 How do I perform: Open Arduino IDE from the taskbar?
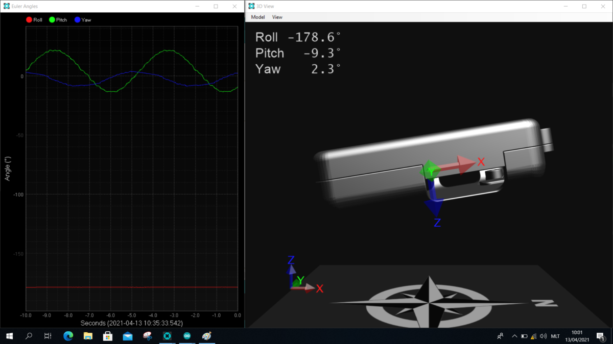click(186, 336)
